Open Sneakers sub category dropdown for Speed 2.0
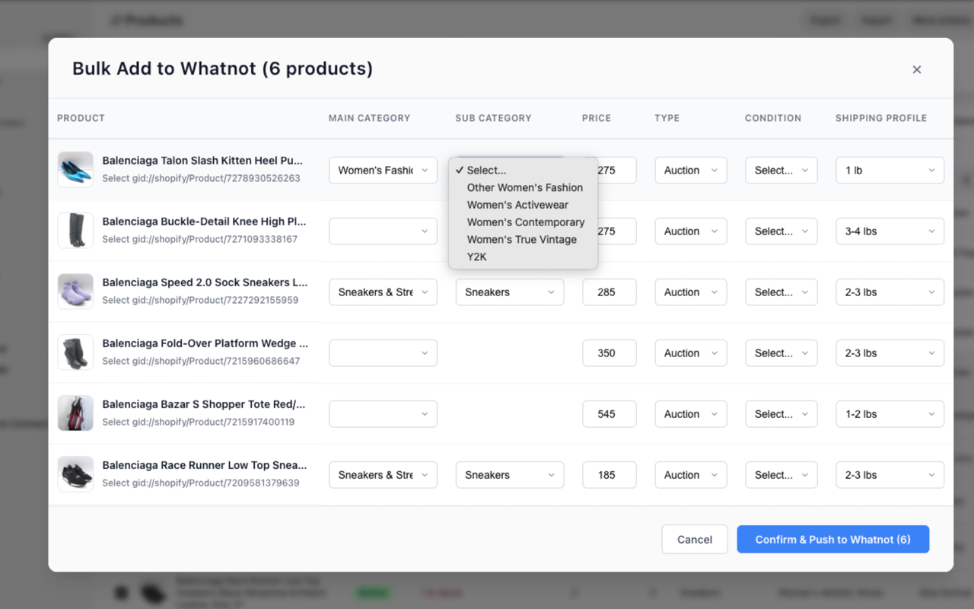 point(510,292)
